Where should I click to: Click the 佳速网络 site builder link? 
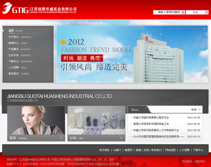pos(200,161)
